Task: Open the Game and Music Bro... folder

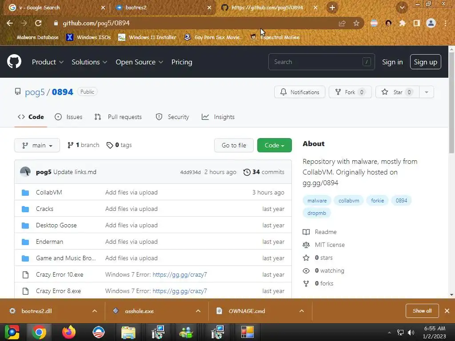Action: [66, 258]
